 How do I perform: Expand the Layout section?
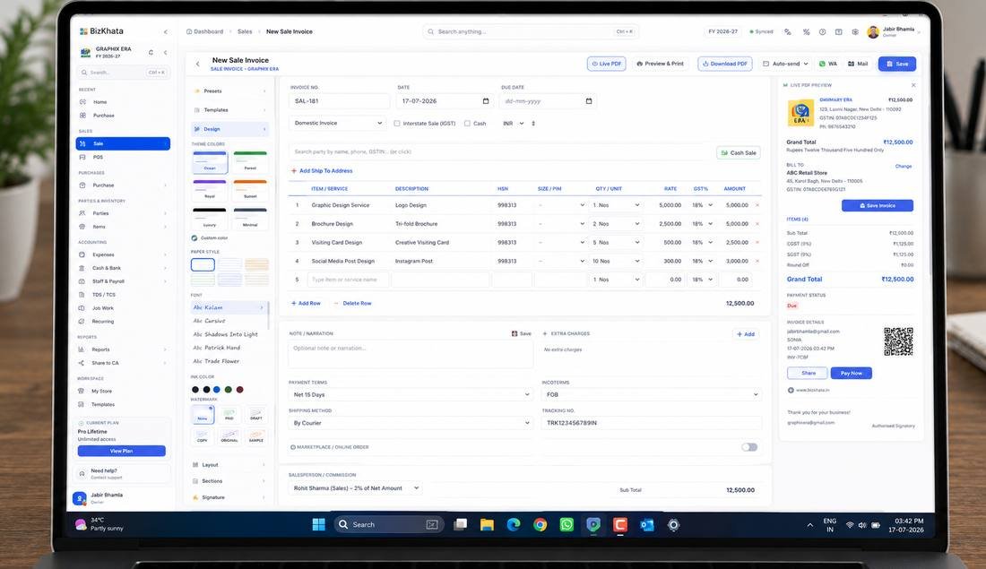[x=229, y=465]
